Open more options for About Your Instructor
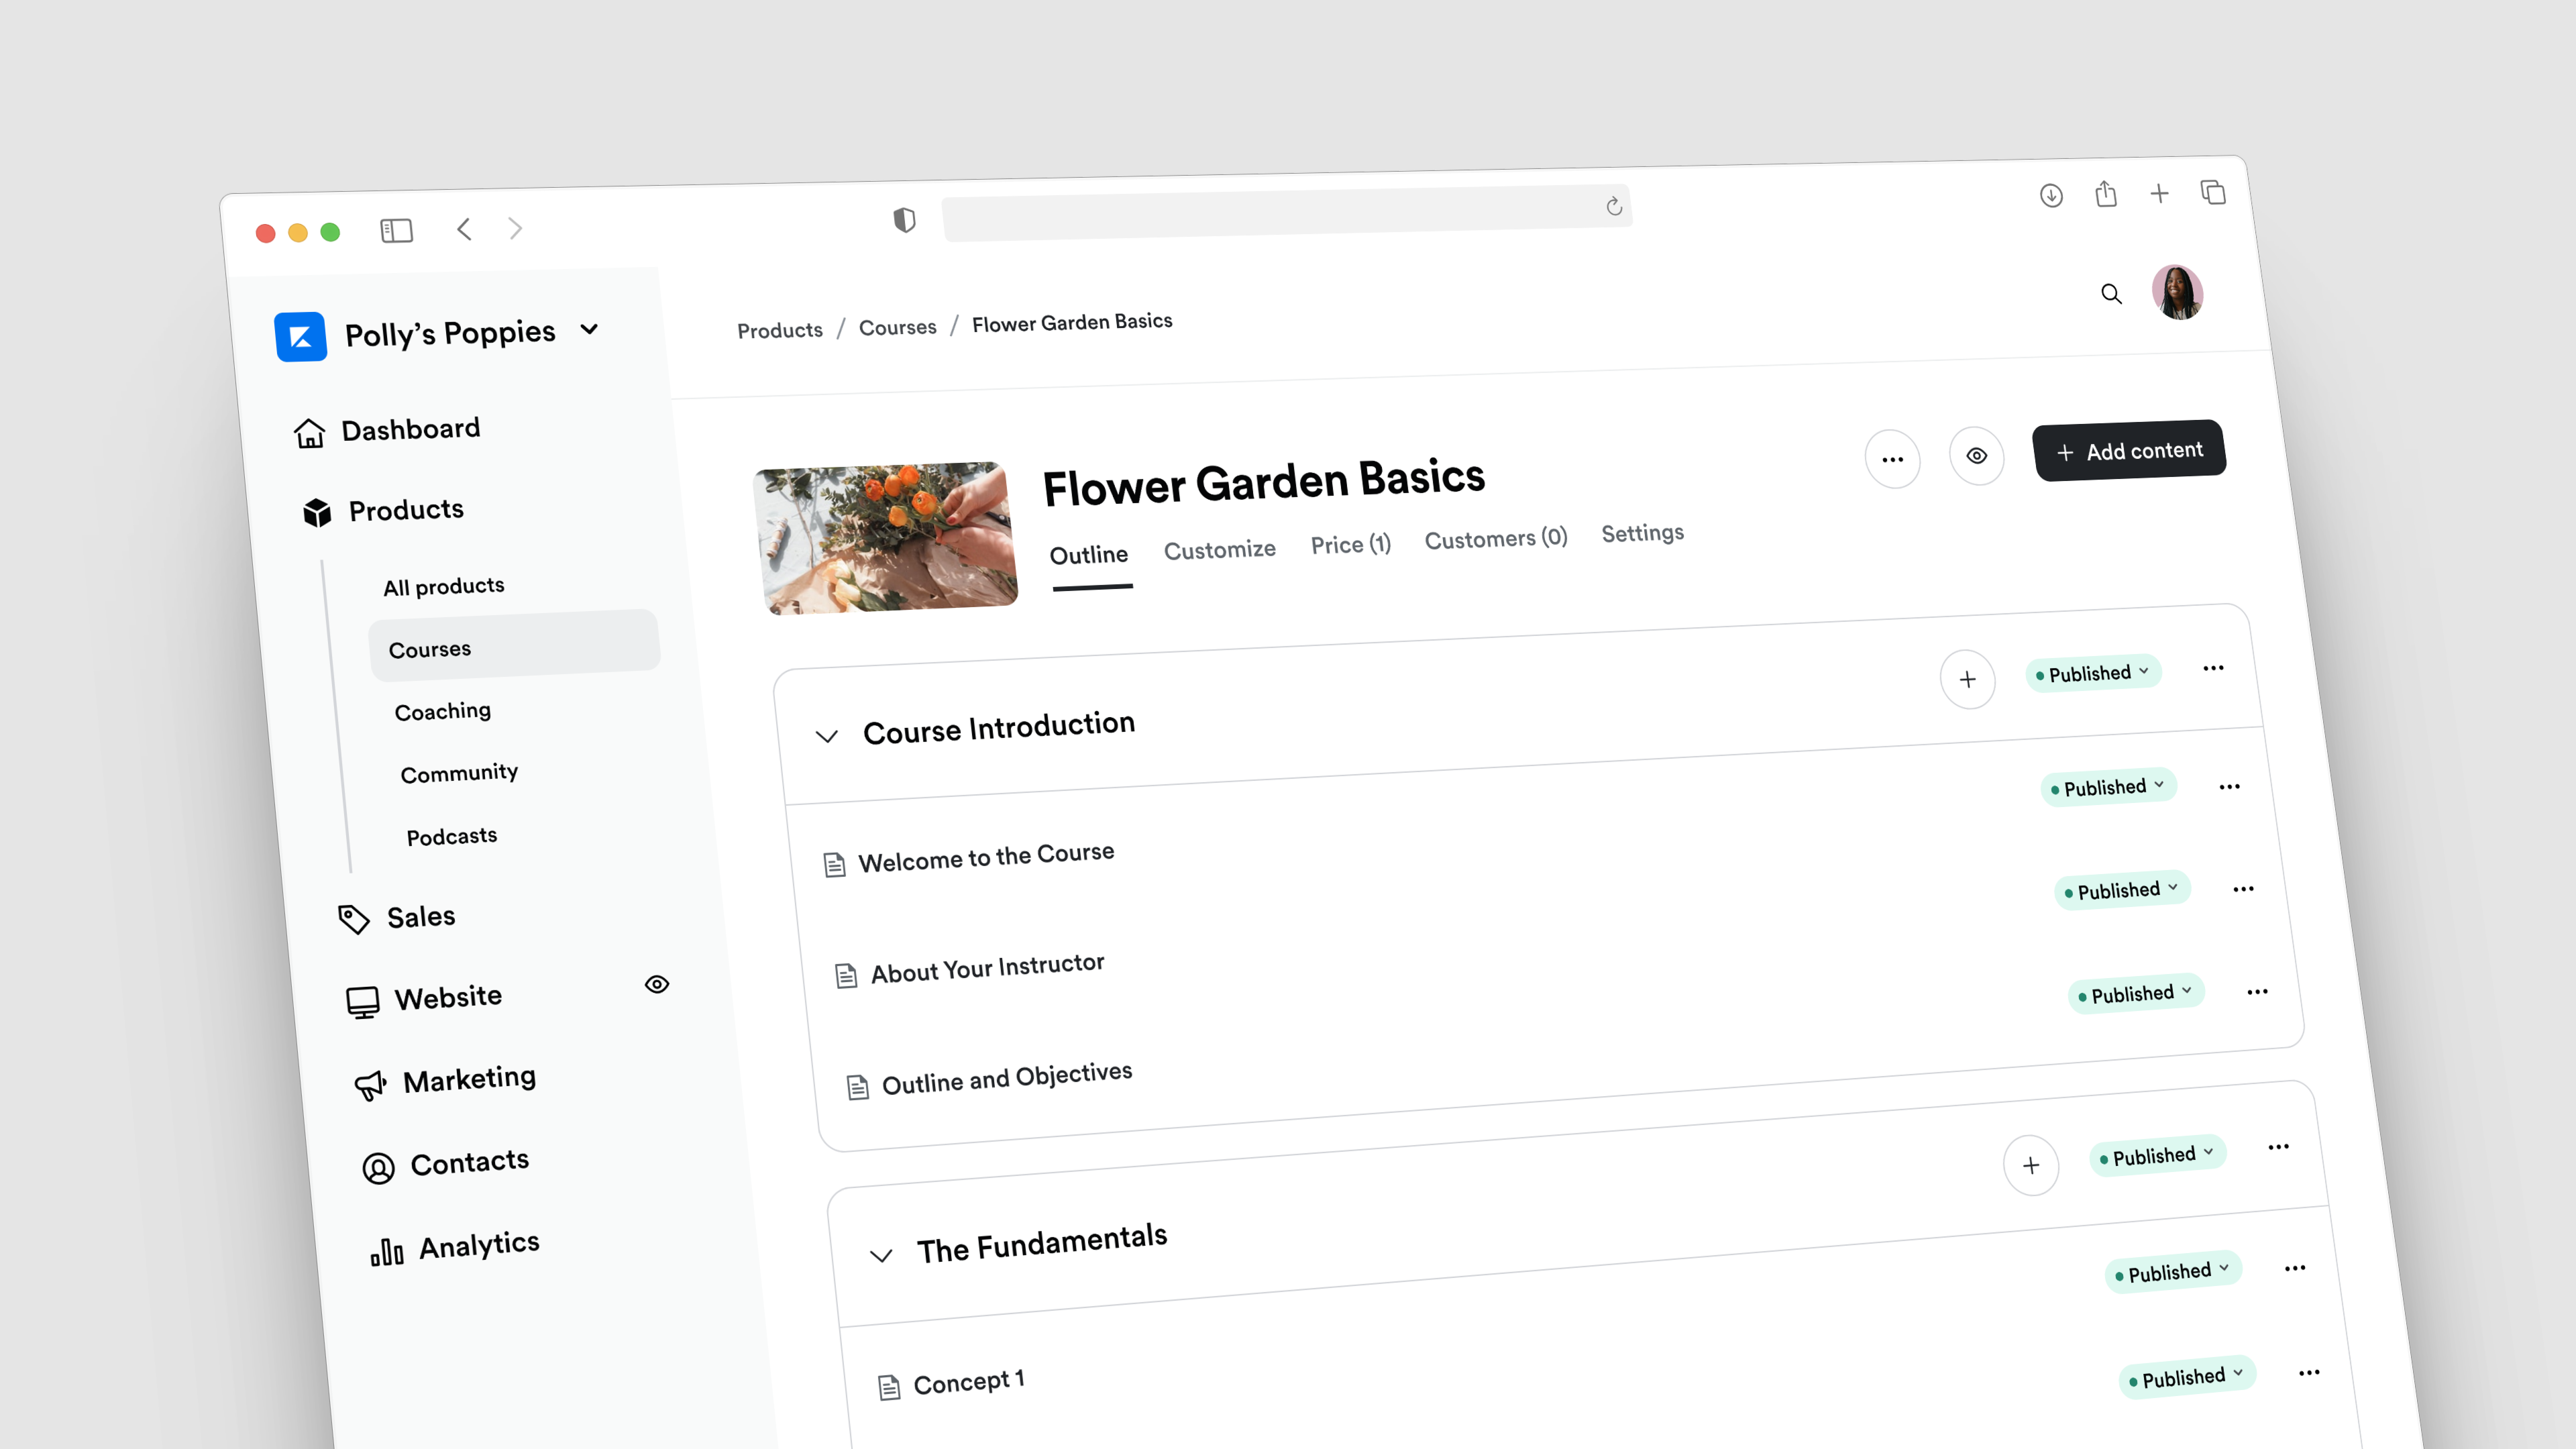The image size is (2576, 1449). (x=2243, y=889)
